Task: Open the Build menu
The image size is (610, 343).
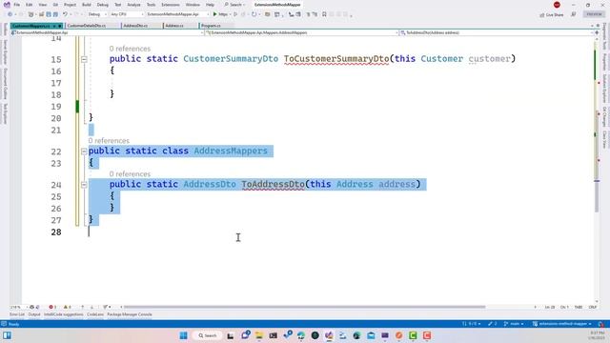Action: point(87,5)
